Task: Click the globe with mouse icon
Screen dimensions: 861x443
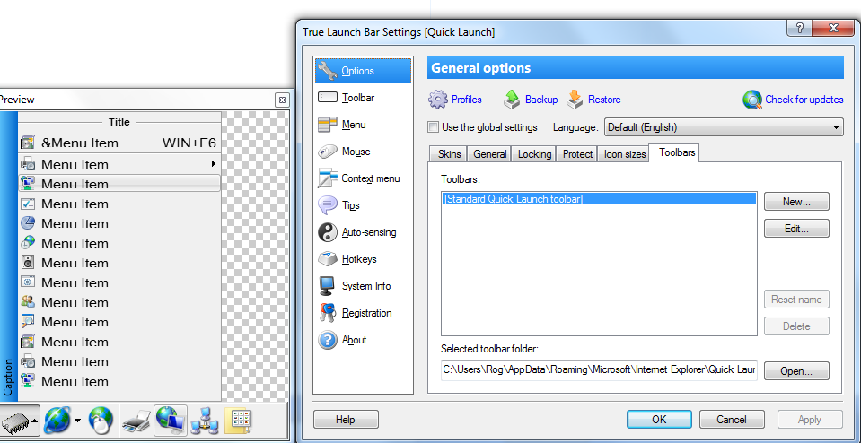Action: coord(100,420)
